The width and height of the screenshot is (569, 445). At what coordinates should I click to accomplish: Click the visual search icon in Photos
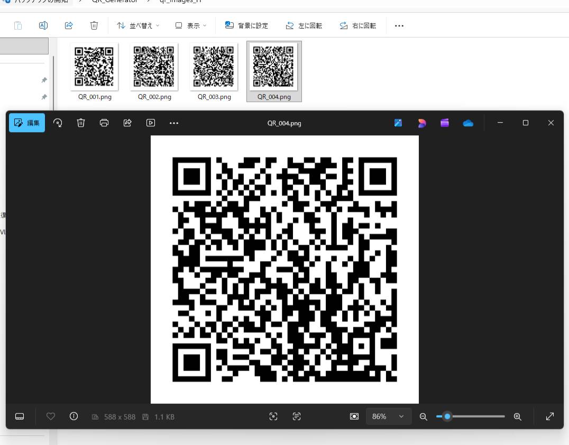coord(273,416)
